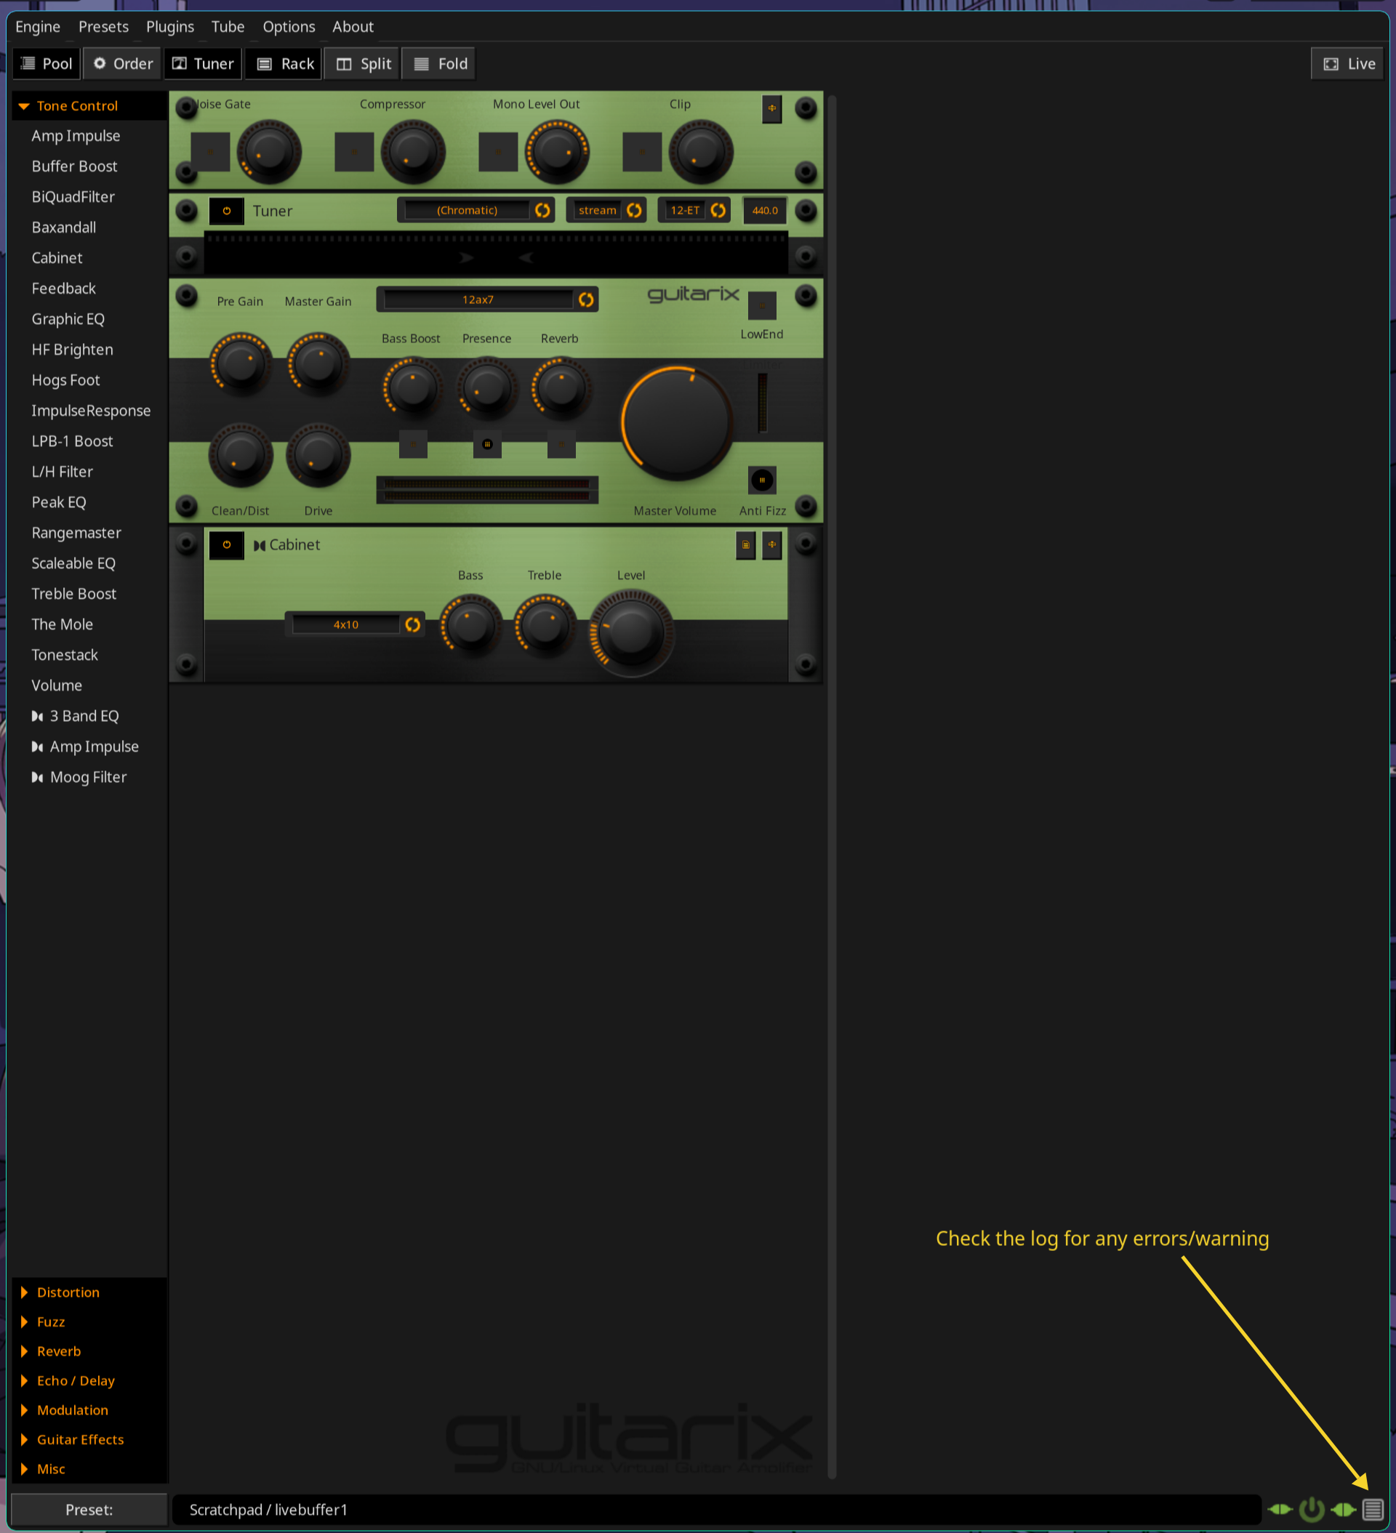Toggle the Tuner unit power switch
This screenshot has height=1533, width=1396.
226,211
